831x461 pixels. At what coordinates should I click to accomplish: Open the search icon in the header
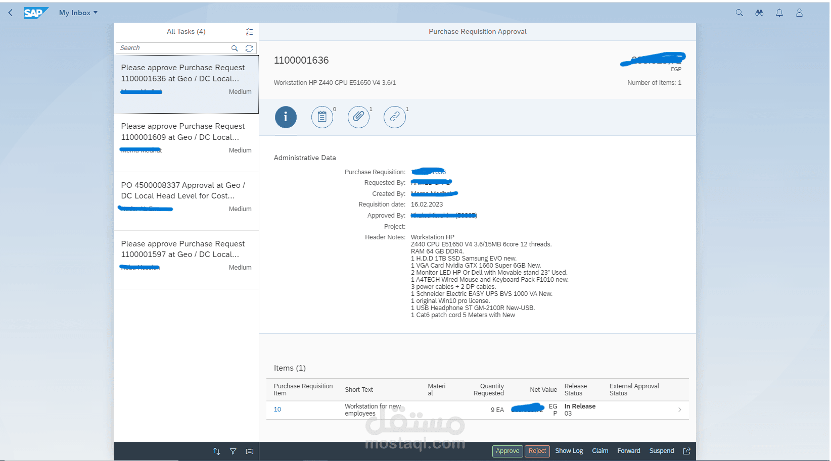(x=739, y=13)
